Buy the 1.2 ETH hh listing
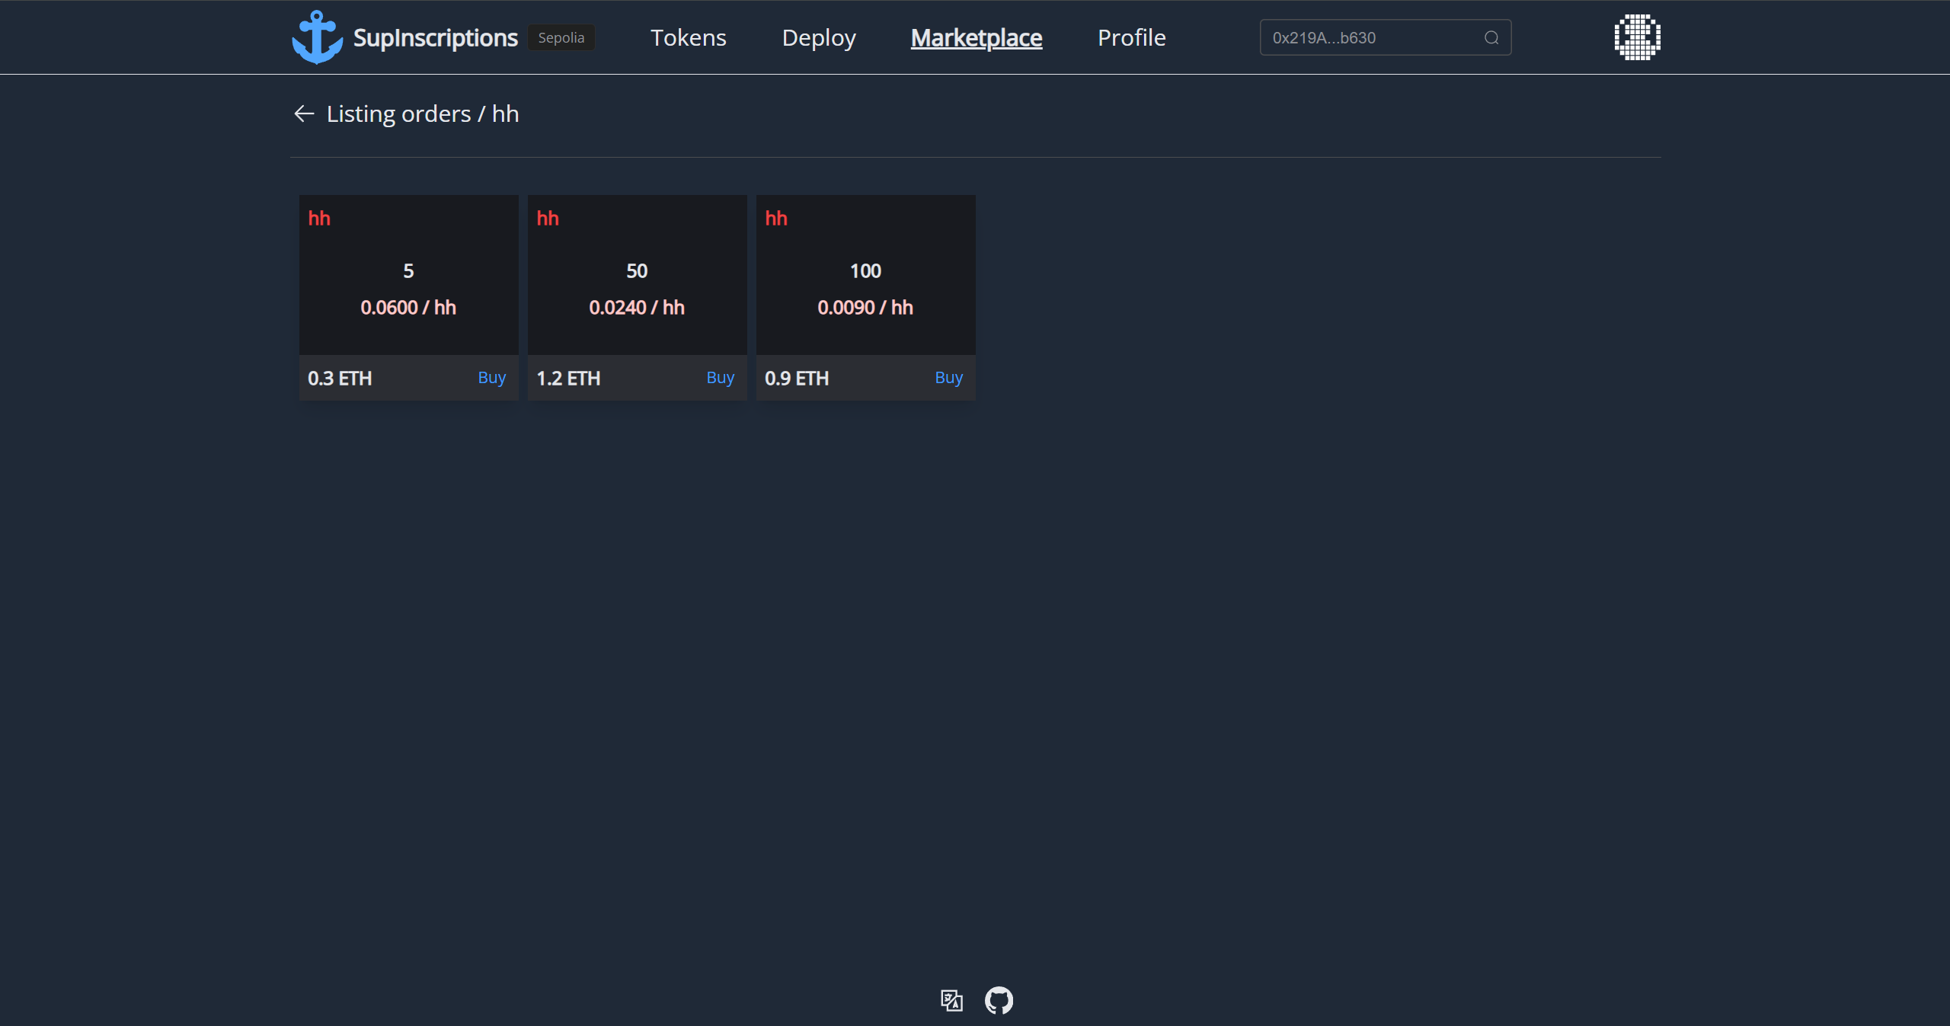Image resolution: width=1950 pixels, height=1026 pixels. 720,378
